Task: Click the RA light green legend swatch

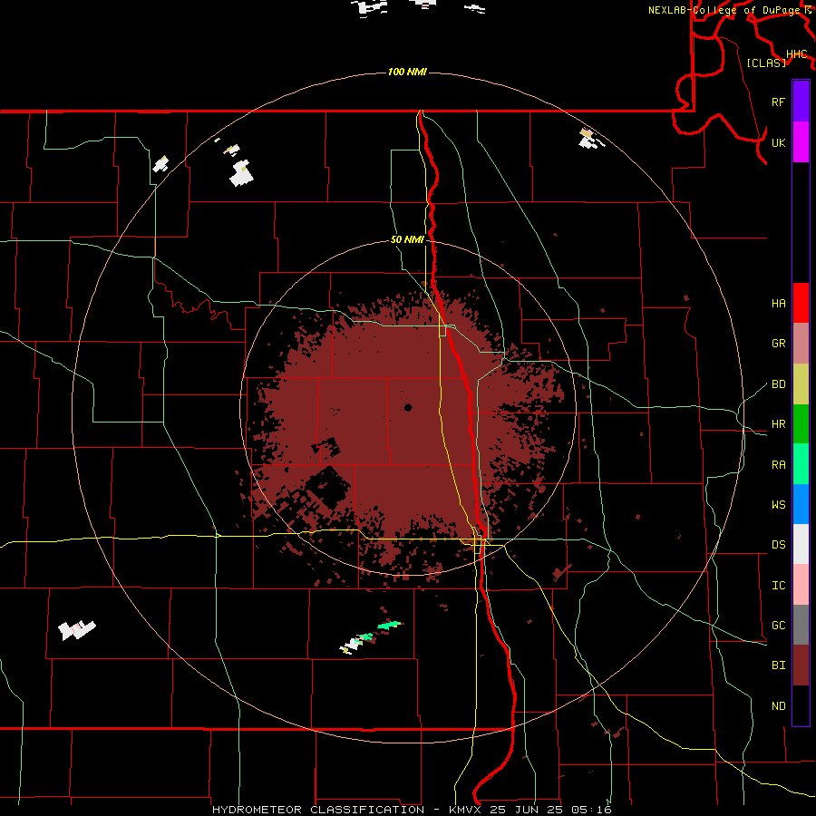Action: coord(801,464)
